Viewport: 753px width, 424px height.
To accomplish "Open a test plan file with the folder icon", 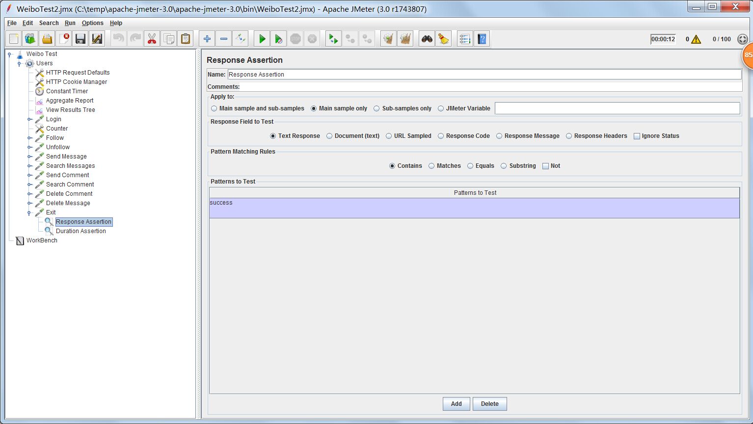I will [47, 39].
